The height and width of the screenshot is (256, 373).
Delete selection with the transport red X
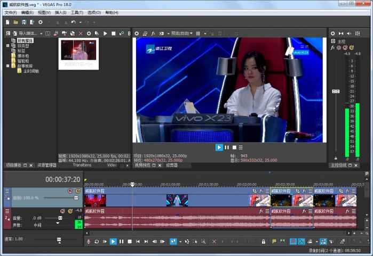tap(214, 242)
